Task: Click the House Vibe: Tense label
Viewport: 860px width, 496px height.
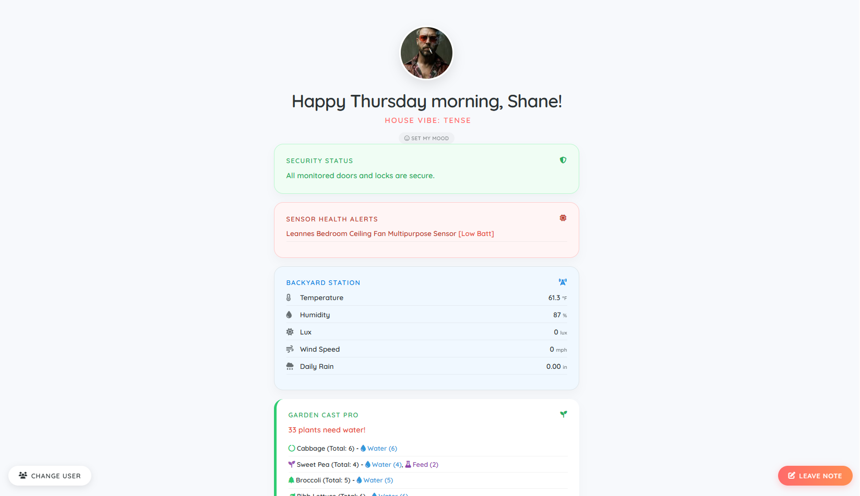Action: [x=428, y=120]
